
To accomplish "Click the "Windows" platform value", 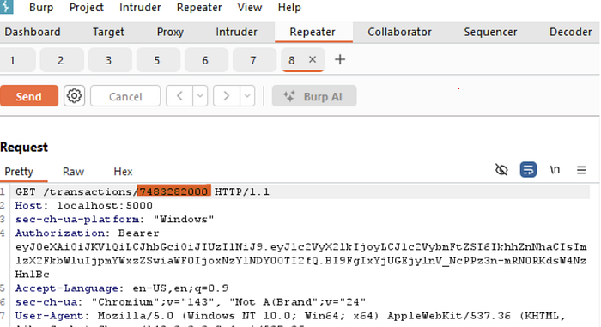I will [x=184, y=219].
